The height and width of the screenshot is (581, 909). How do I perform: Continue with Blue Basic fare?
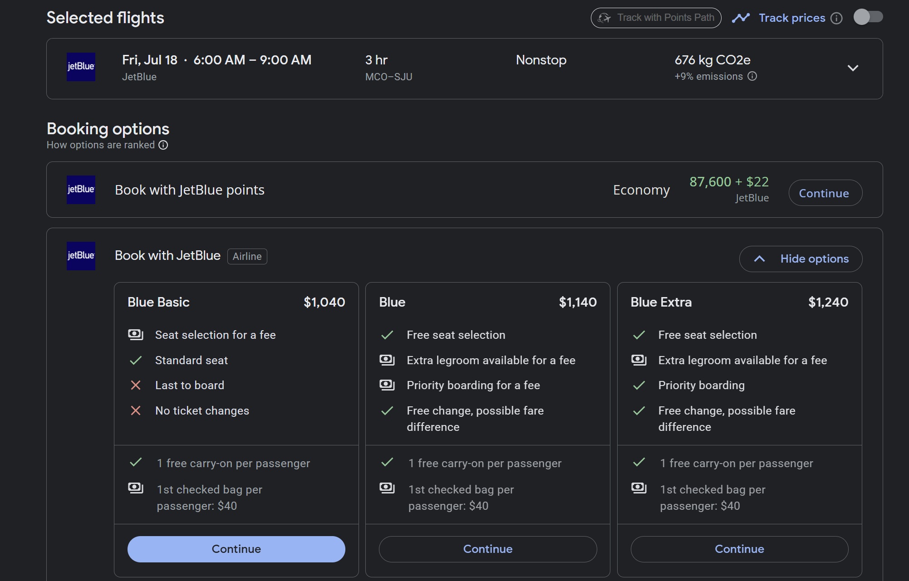[236, 549]
